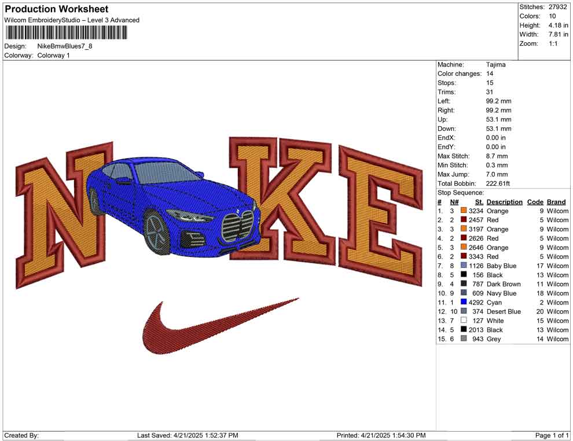The image size is (573, 441).
Task: Click the orange swatch for stitch 2646
Action: coord(464,247)
